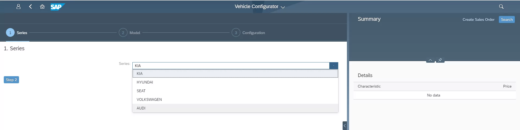Screen dimensions: 520x130
Task: Toggle the Series combo box arrow
Action: [334, 66]
